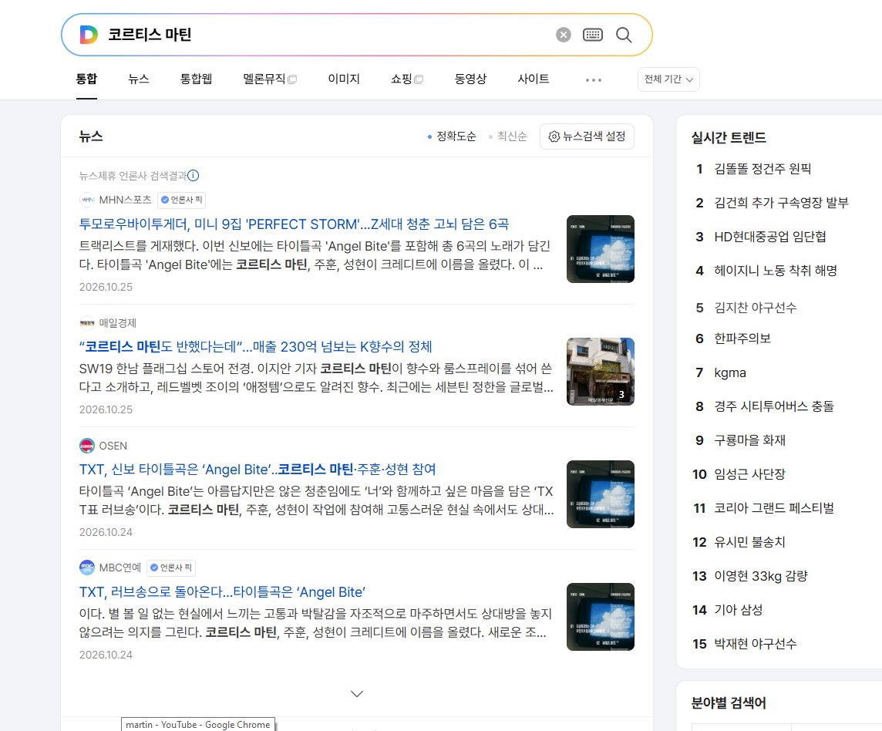Click trend 한파주의보
Image resolution: width=882 pixels, height=731 pixels.
pyautogui.click(x=742, y=339)
